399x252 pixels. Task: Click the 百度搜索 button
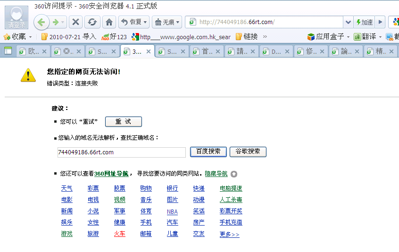click(208, 151)
